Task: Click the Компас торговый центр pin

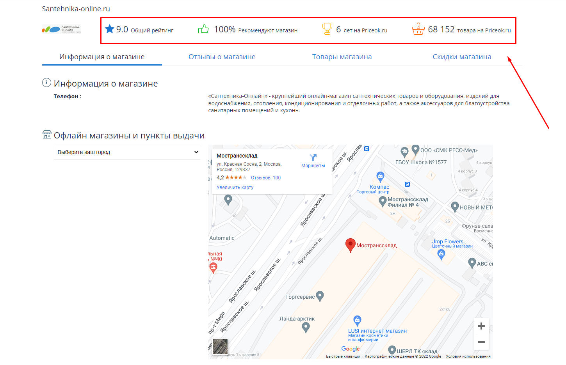Action: point(380,177)
